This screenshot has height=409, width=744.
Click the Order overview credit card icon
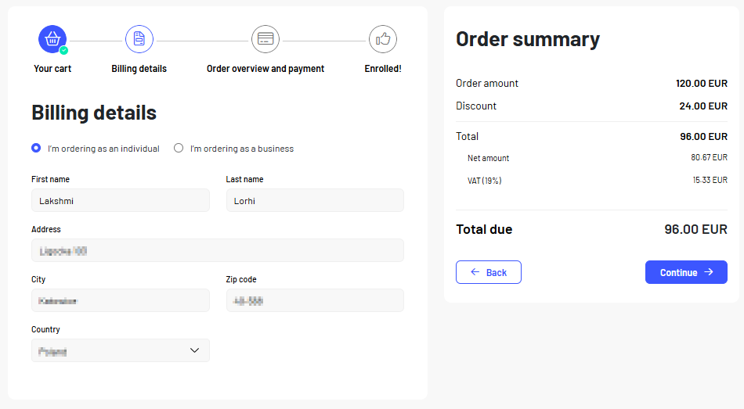click(265, 39)
